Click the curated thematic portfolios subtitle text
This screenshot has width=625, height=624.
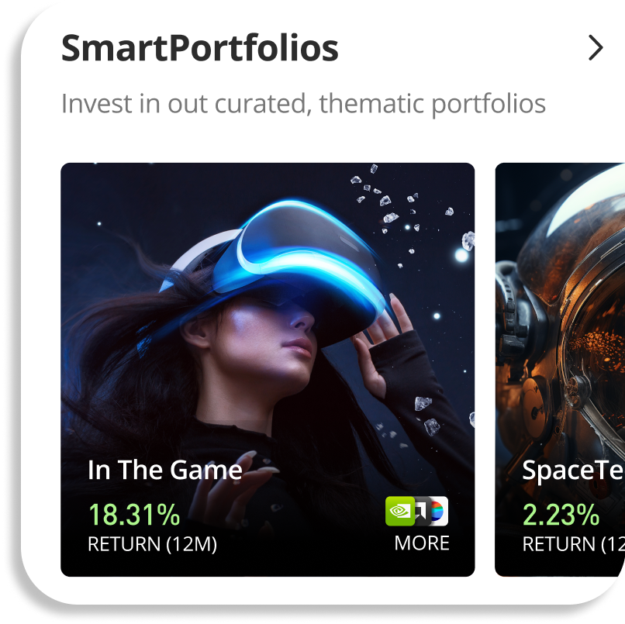[x=303, y=104]
